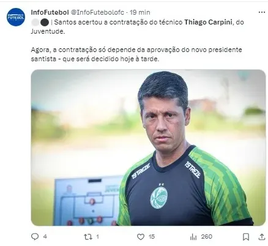Click the reply count number 4
The height and width of the screenshot is (246, 268).
click(45, 237)
